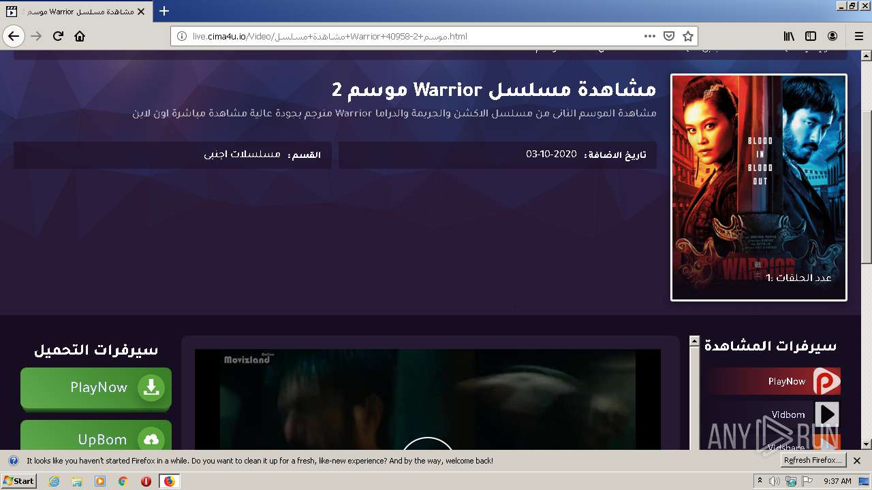This screenshot has width=872, height=490.
Task: Switch to Firefox in taskbar
Action: click(169, 481)
